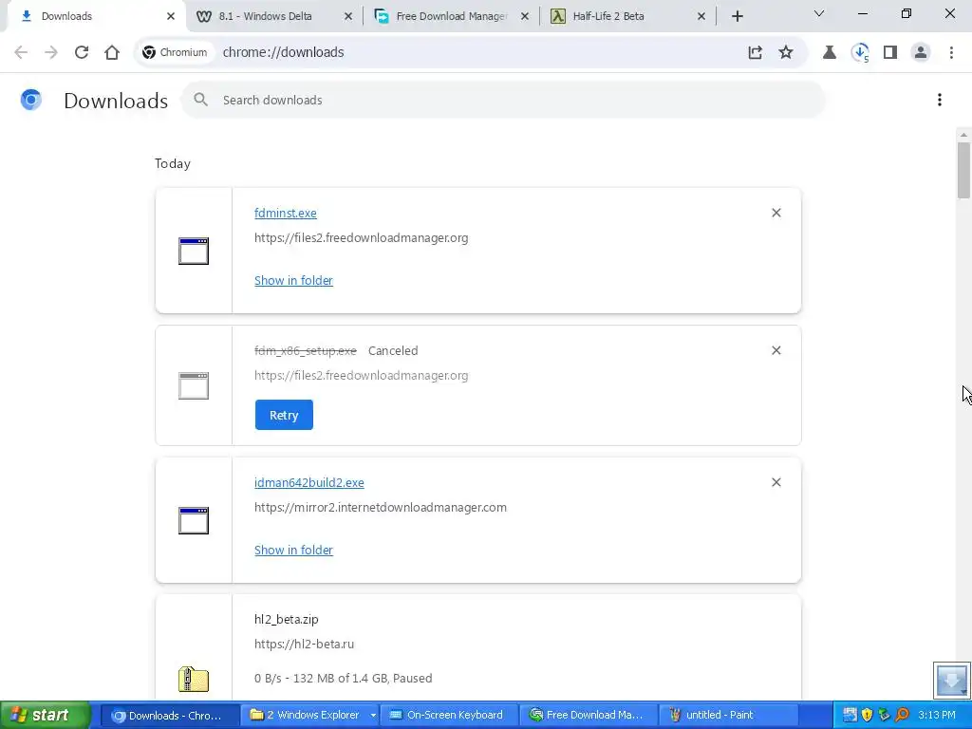The width and height of the screenshot is (972, 729).
Task: Close the Free Download Manager tab
Action: 524,16
